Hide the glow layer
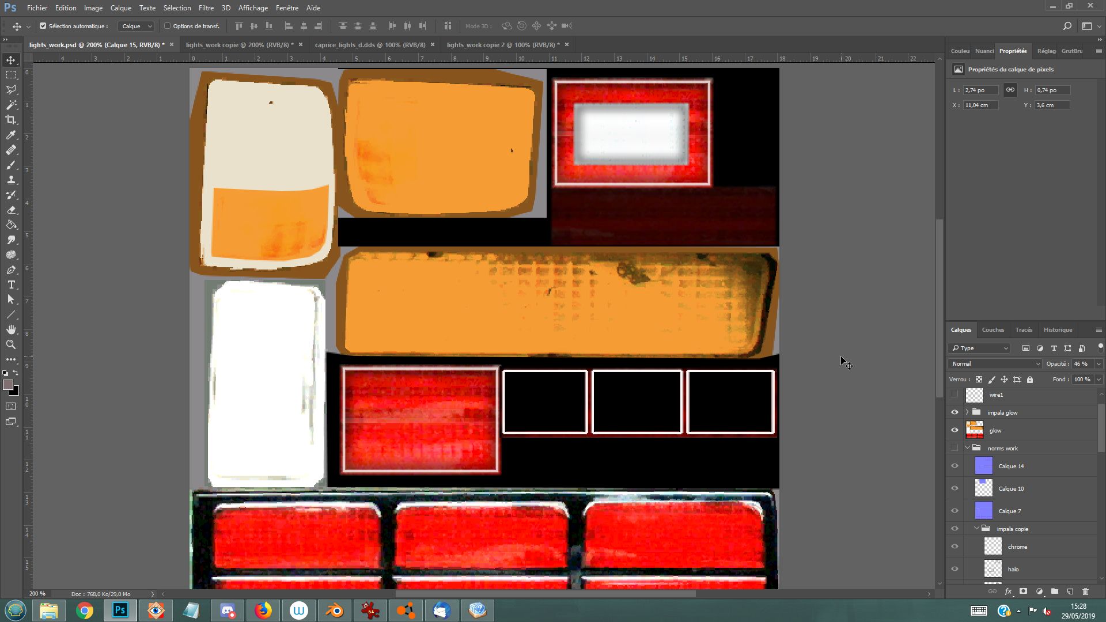 coord(955,430)
